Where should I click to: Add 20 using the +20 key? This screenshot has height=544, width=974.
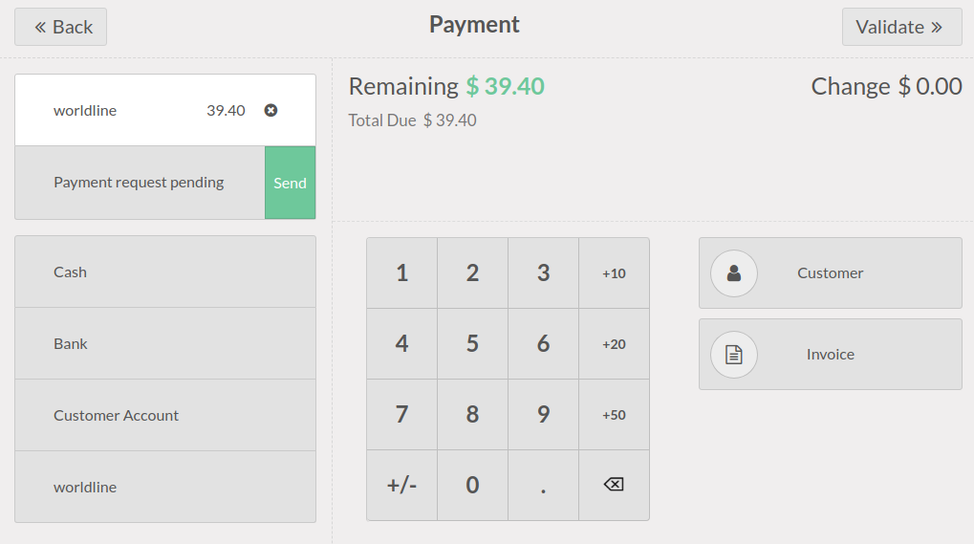point(614,344)
